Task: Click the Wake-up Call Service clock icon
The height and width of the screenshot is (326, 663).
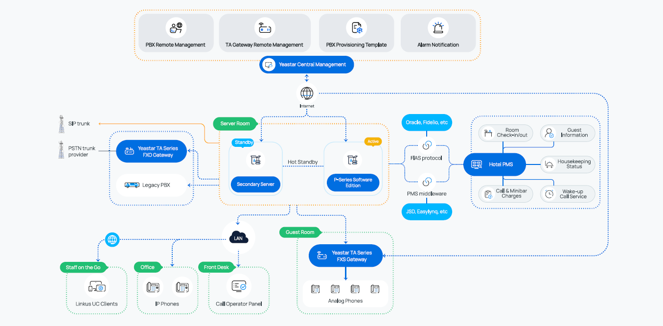Action: pos(549,194)
